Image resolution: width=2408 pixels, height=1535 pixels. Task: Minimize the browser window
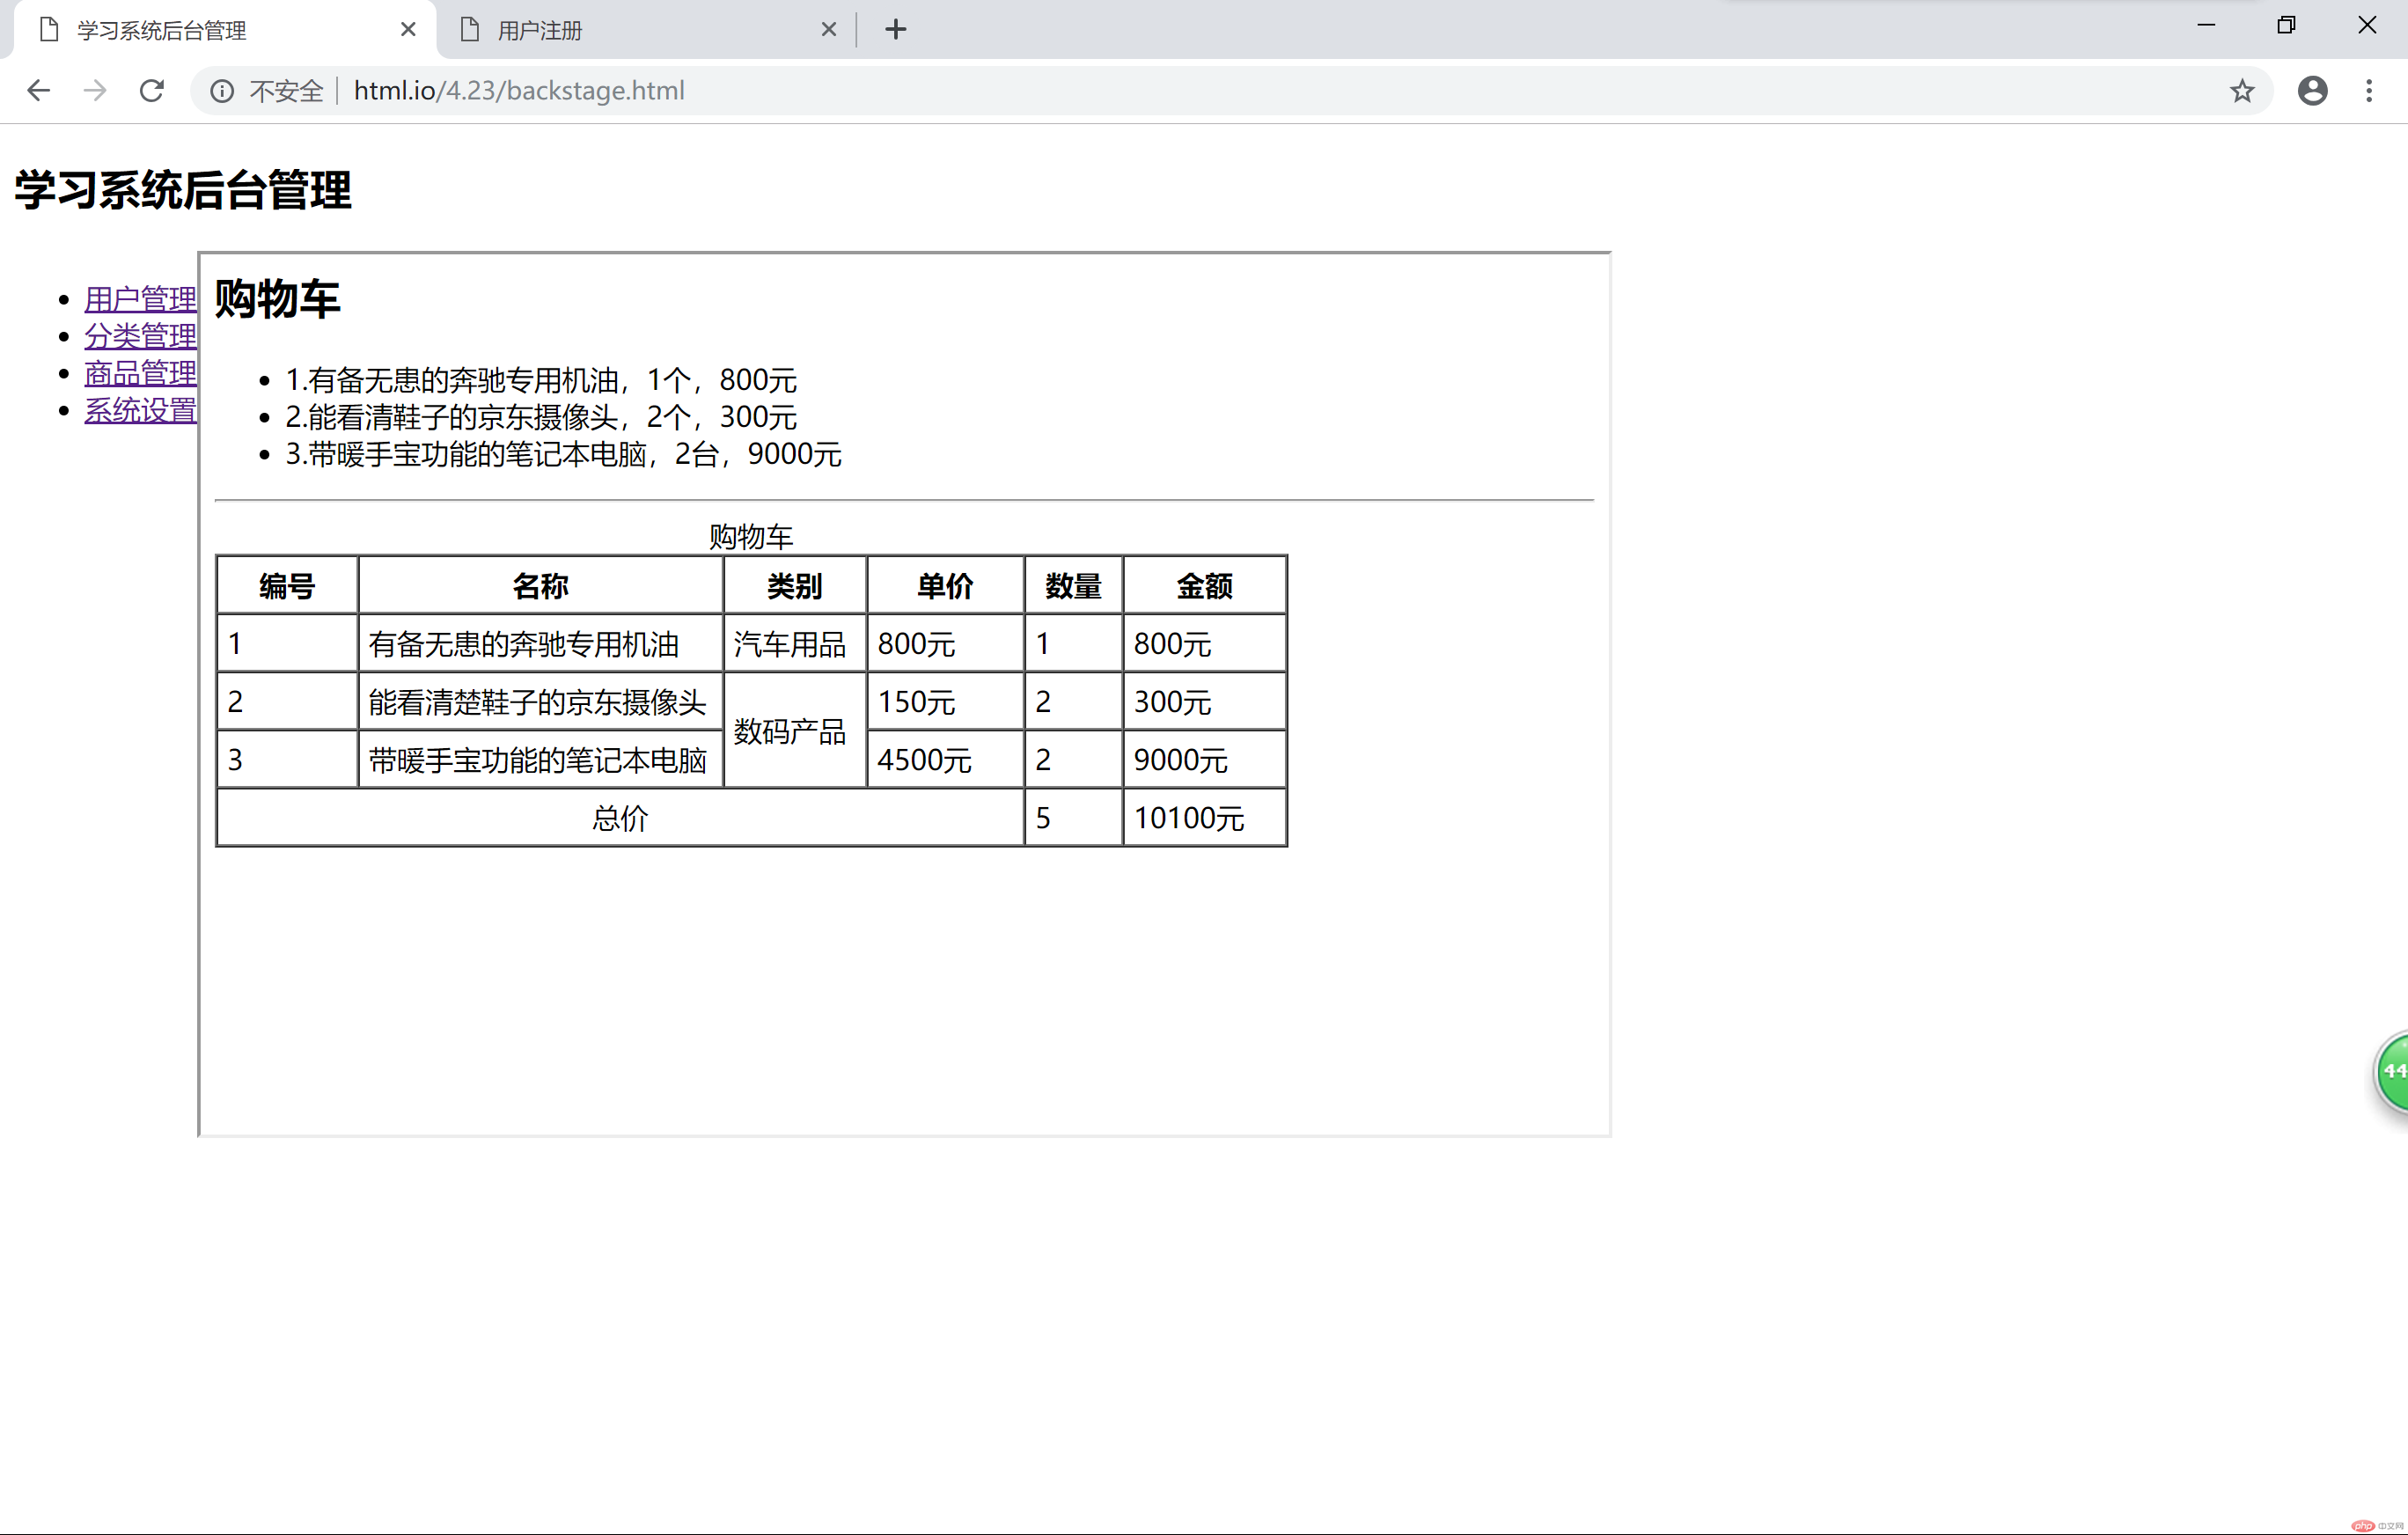tap(2206, 26)
